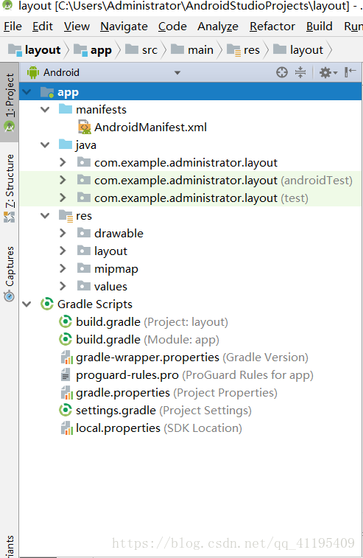Viewport: 363px width, 558px height.
Task: Select AndroidManifest.xml in the tree
Action: (150, 128)
